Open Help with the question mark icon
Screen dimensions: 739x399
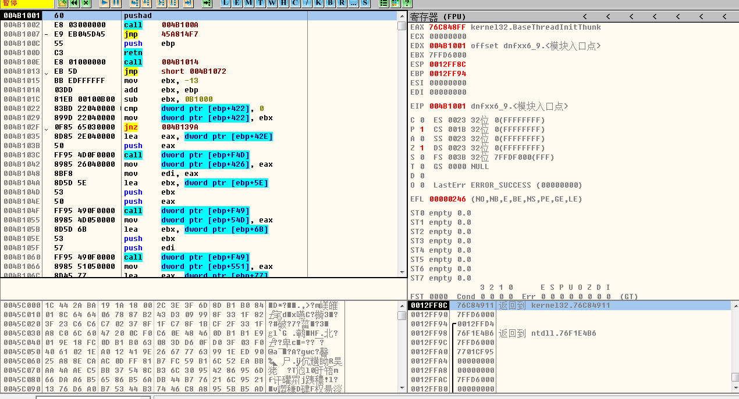(407, 3)
